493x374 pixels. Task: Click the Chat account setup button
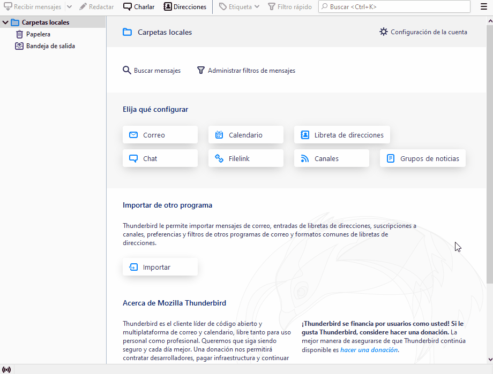(x=160, y=158)
